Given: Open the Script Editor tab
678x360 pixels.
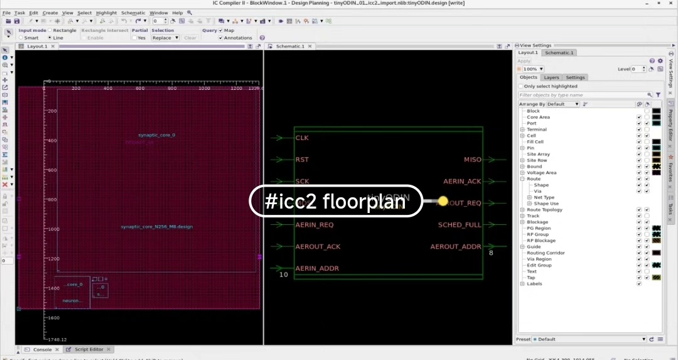Looking at the screenshot, I should tap(89, 349).
